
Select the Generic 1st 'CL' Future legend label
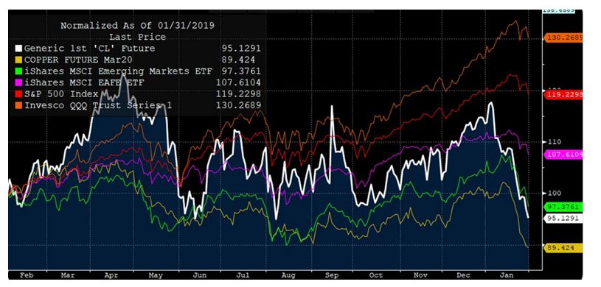point(90,49)
